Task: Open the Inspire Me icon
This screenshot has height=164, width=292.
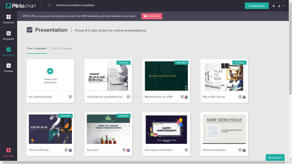Action: click(x=9, y=150)
